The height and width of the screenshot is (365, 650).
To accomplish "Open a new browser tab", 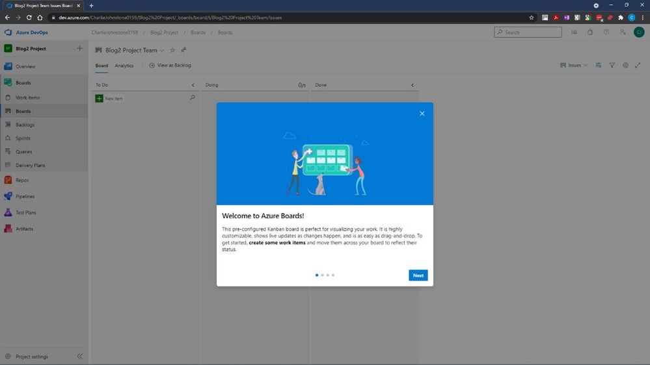I will (x=91, y=6).
